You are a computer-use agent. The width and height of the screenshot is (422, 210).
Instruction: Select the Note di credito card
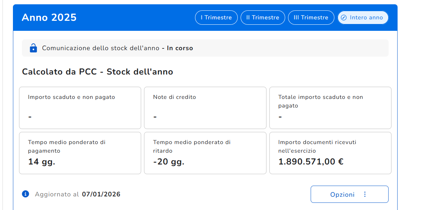click(205, 108)
